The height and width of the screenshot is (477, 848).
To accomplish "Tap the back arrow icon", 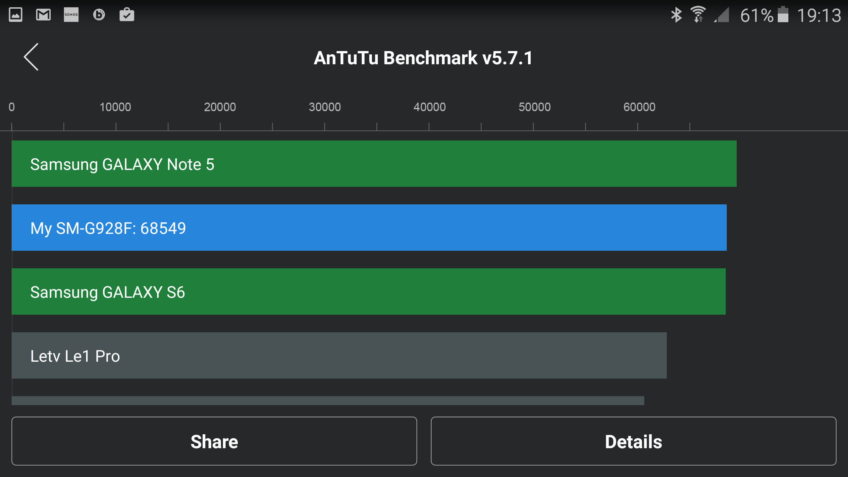I will click(x=31, y=57).
